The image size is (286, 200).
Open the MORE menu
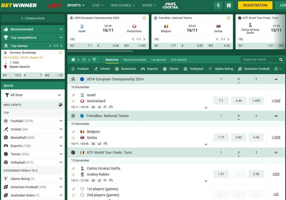tap(149, 5)
